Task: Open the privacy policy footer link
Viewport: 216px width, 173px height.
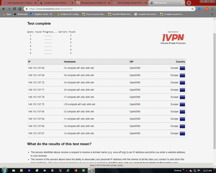Action: [117, 165]
